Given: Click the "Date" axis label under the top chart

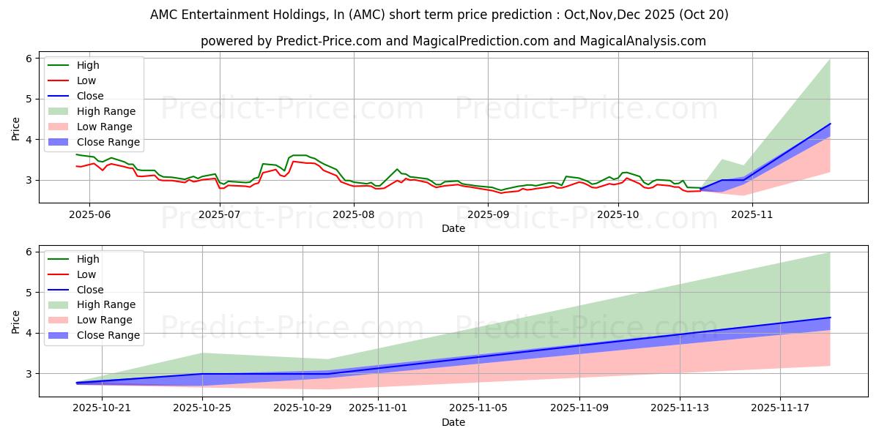Looking at the screenshot, I should tap(453, 228).
